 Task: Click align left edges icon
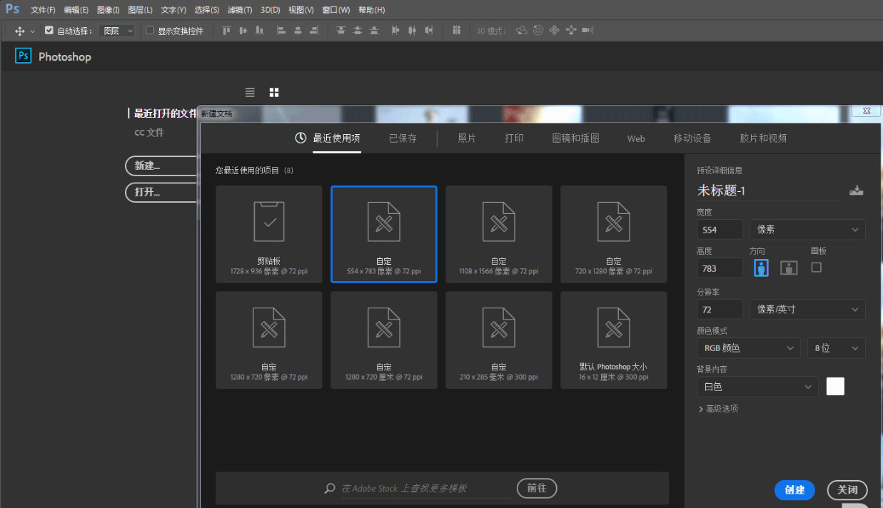(281, 31)
